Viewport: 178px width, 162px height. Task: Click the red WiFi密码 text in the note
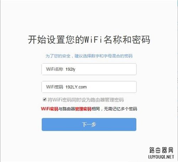[49, 109]
